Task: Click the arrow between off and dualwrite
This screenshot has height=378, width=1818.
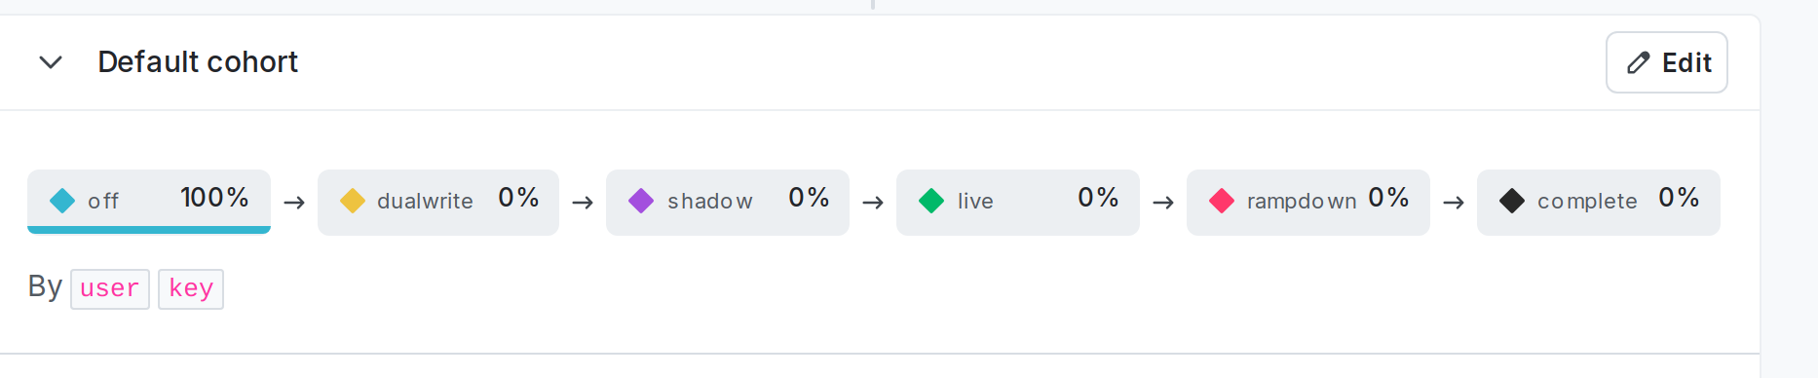Action: click(294, 203)
